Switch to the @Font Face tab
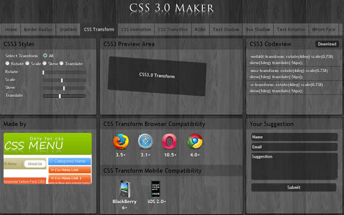 coord(323,30)
